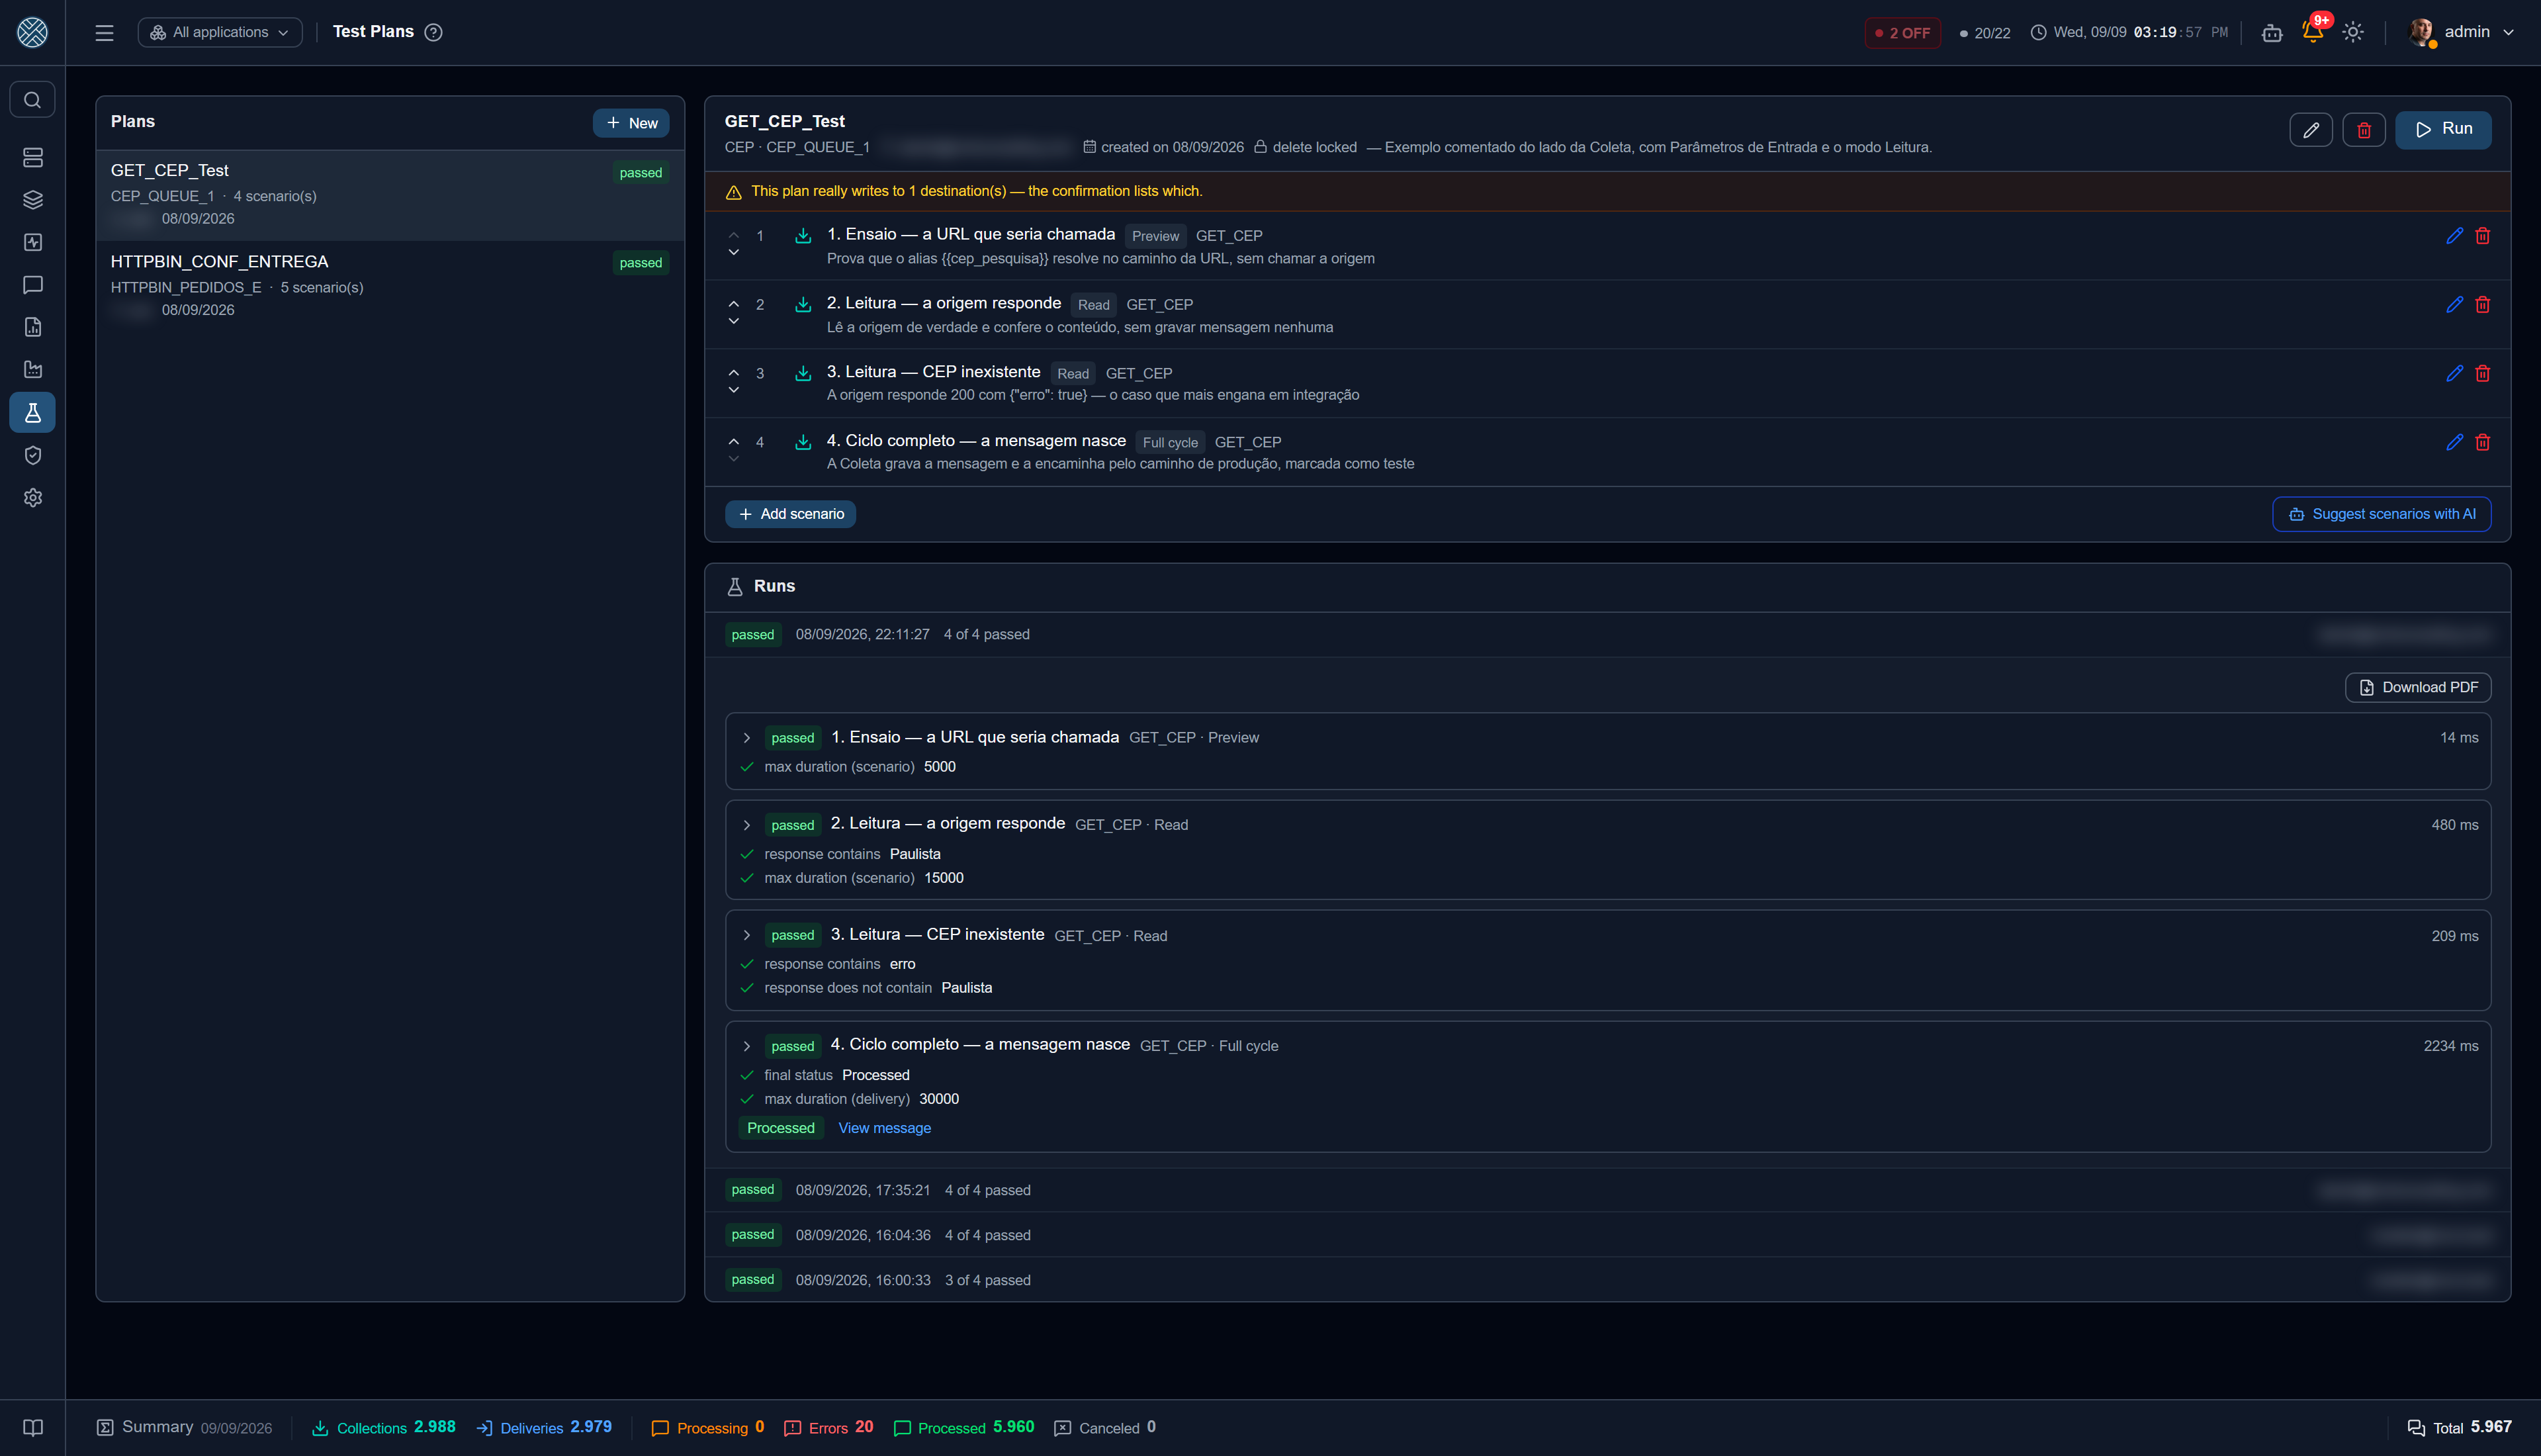Select the HTTPBIN_CONF_ENTREGA plan
Image resolution: width=2541 pixels, height=1456 pixels.
click(390, 285)
